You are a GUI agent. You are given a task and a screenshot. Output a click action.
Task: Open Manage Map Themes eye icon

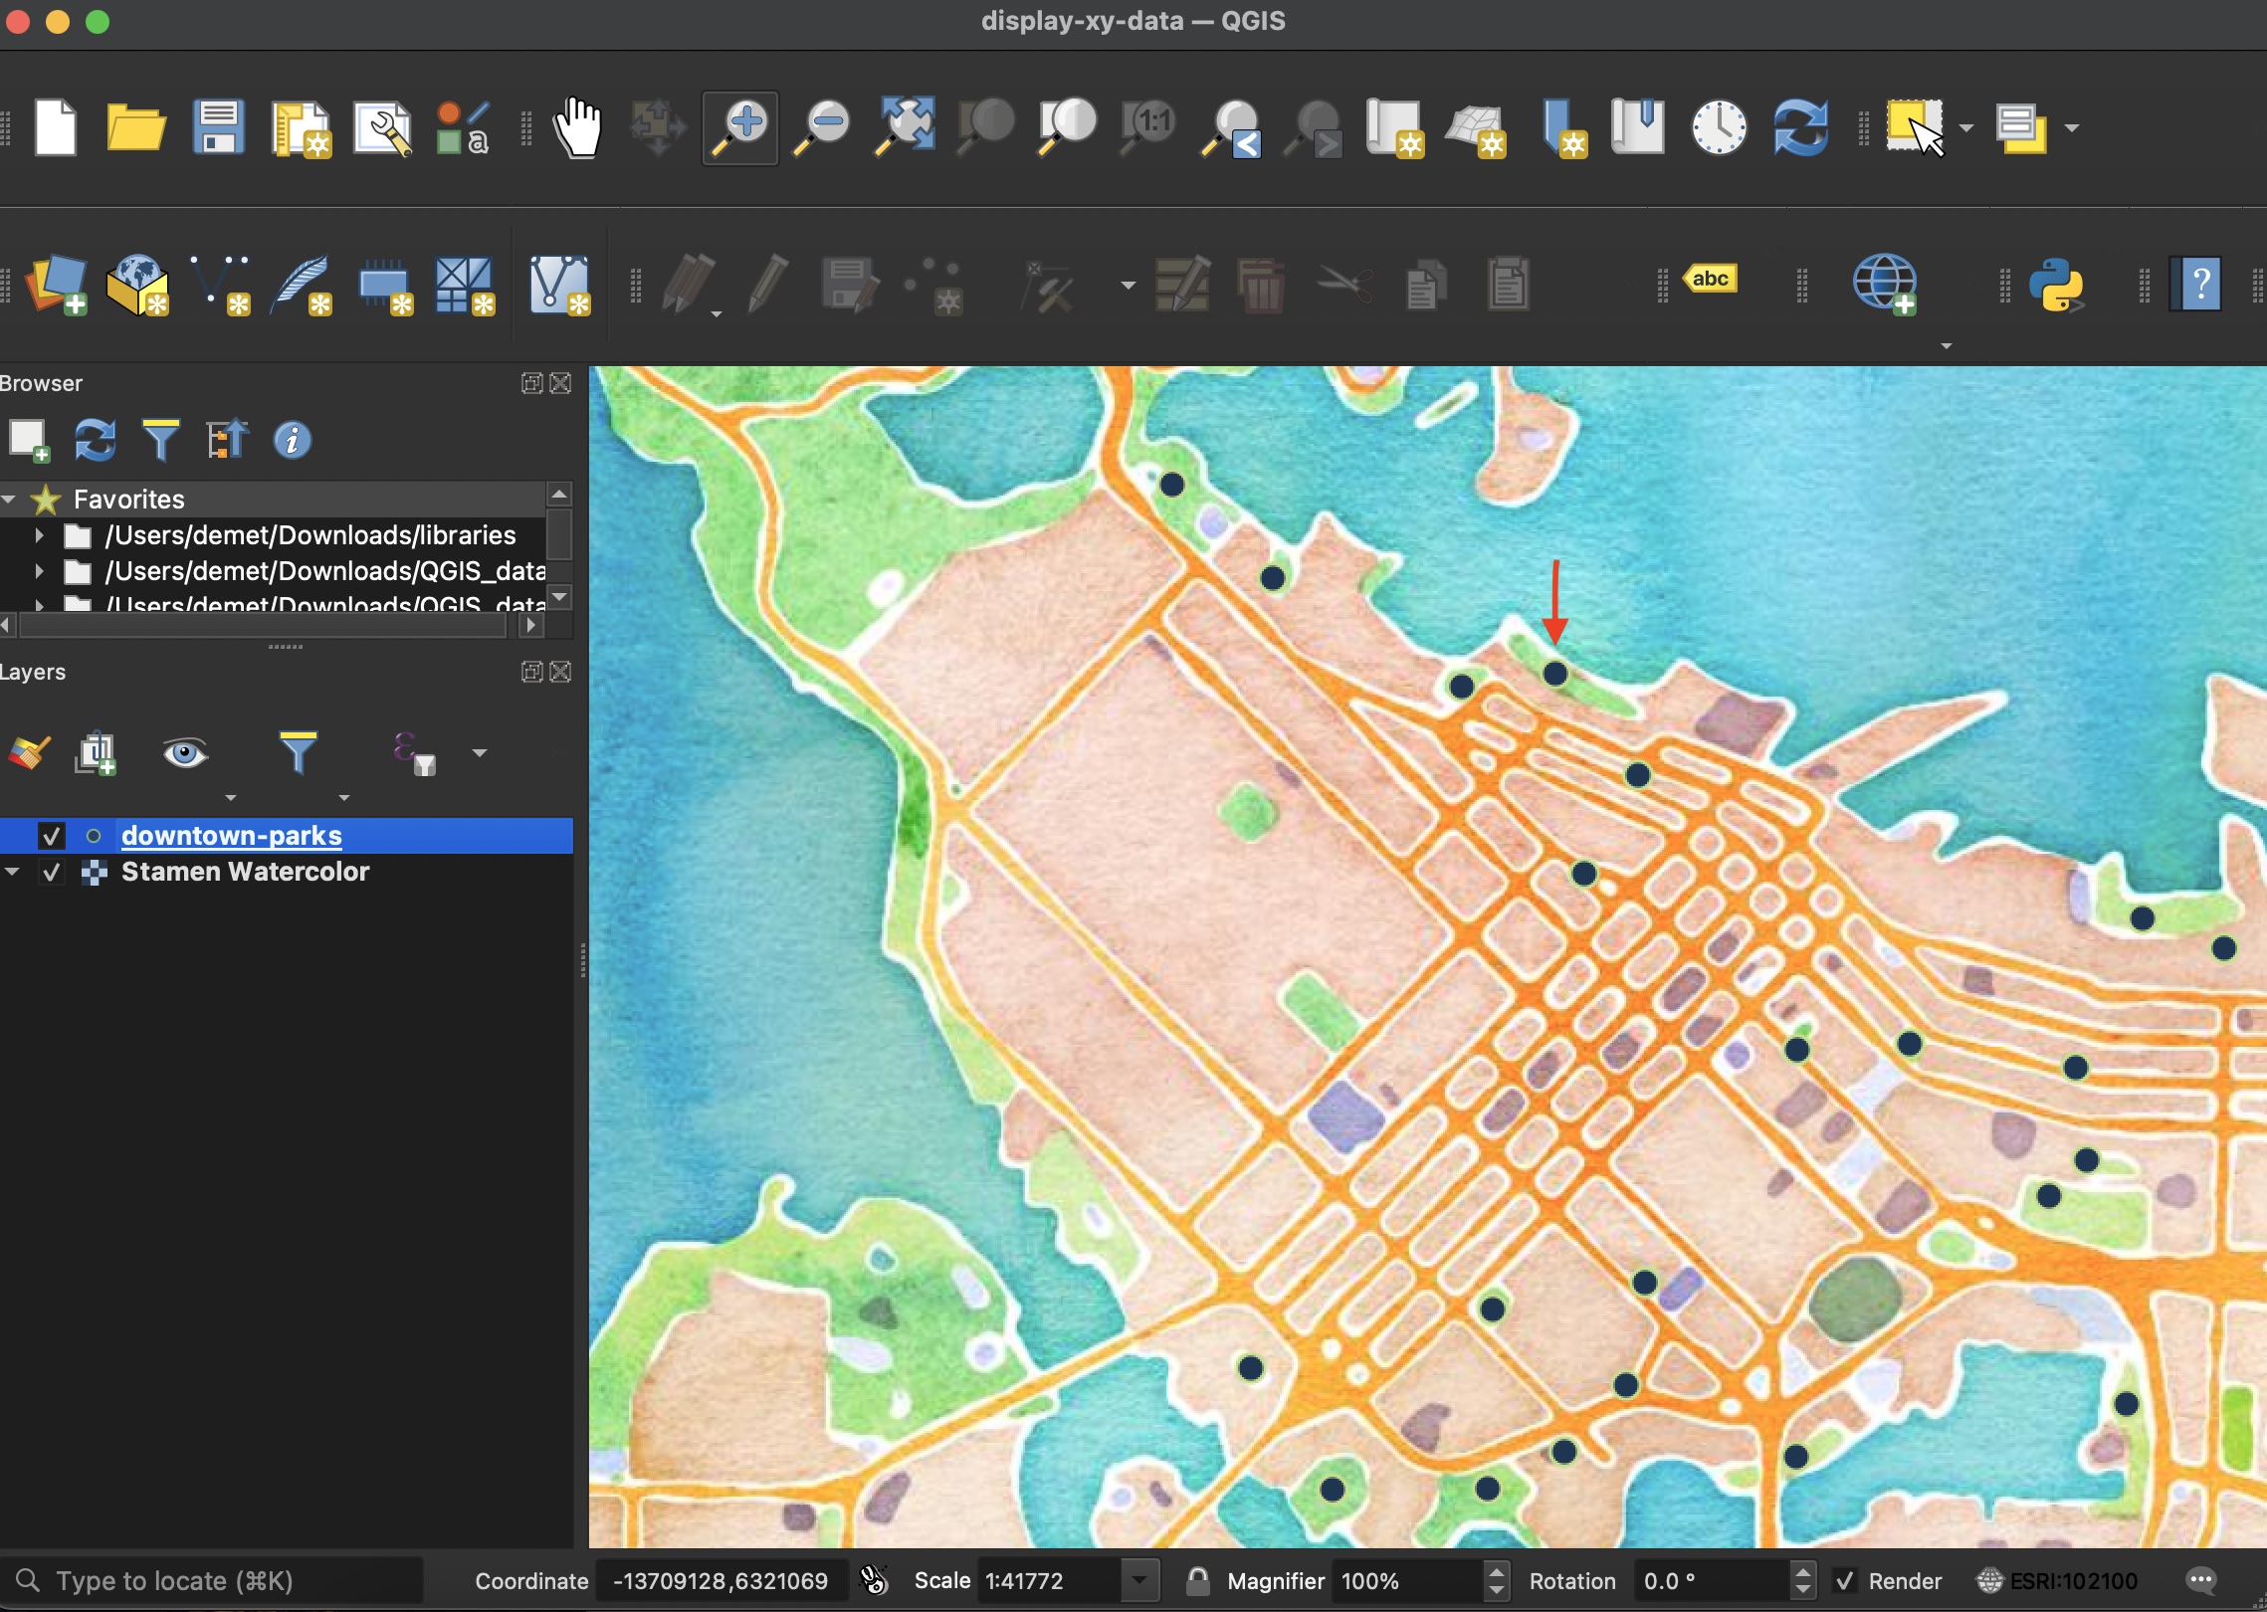(185, 753)
